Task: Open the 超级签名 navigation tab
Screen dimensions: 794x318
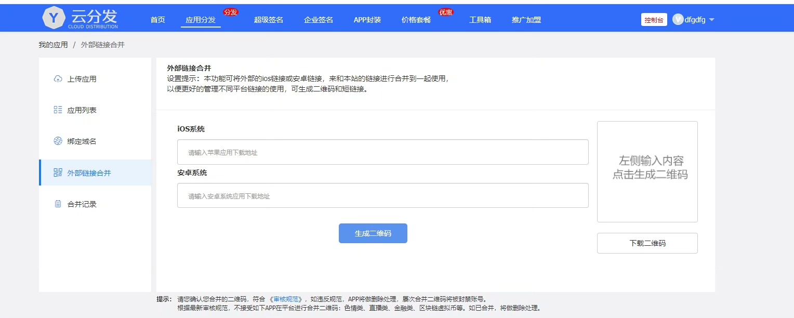Action: coord(269,20)
